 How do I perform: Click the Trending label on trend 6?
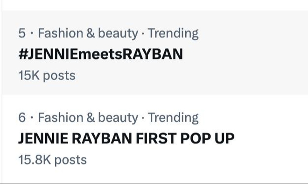(x=173, y=118)
